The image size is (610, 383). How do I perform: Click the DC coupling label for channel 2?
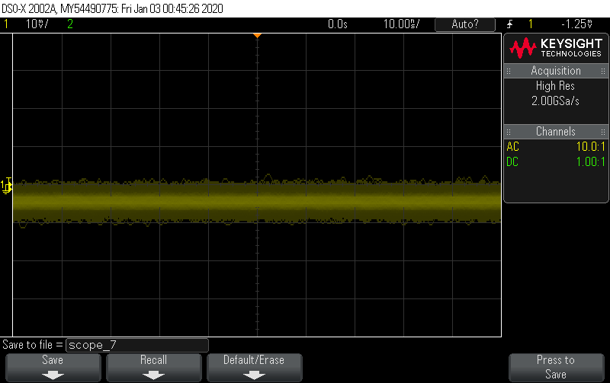point(512,162)
